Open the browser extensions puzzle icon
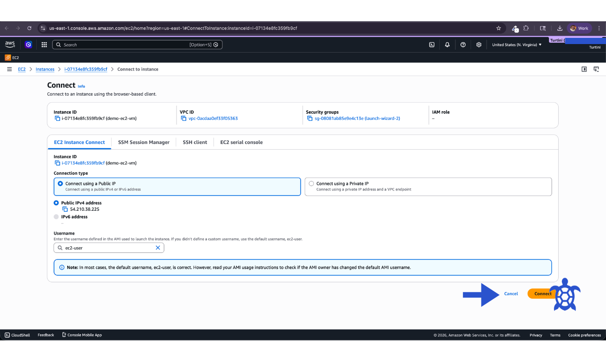 click(526, 28)
